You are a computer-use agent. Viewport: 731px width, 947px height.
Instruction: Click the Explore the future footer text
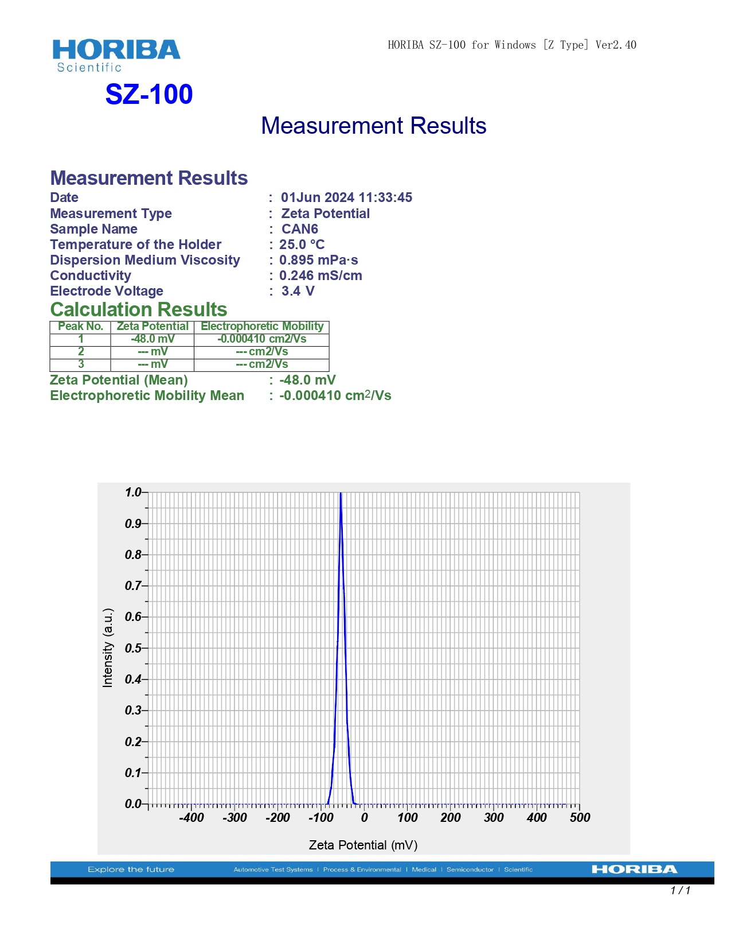131,870
